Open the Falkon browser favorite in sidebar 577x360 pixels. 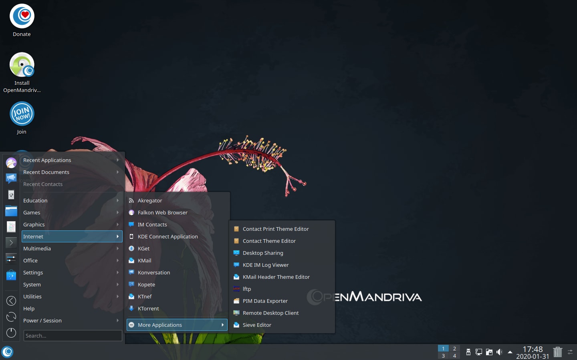(11, 162)
